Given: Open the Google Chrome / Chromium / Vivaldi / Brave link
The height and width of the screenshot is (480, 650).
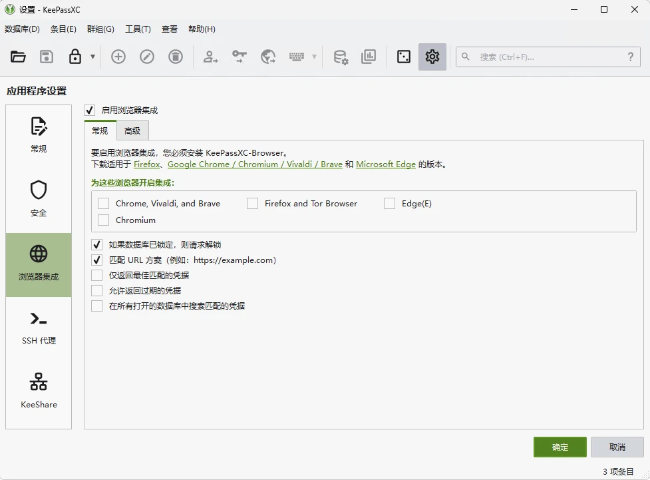Looking at the screenshot, I should [x=255, y=164].
